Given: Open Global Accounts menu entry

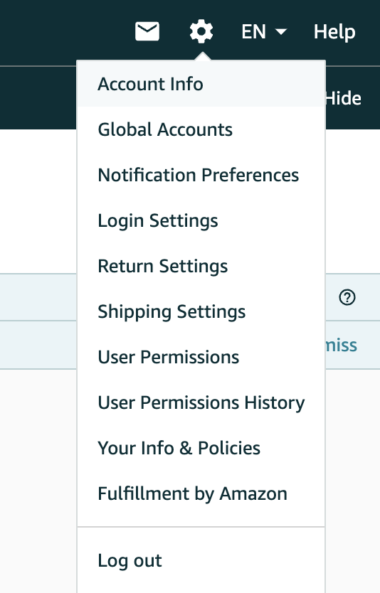Looking at the screenshot, I should coord(201,129).
